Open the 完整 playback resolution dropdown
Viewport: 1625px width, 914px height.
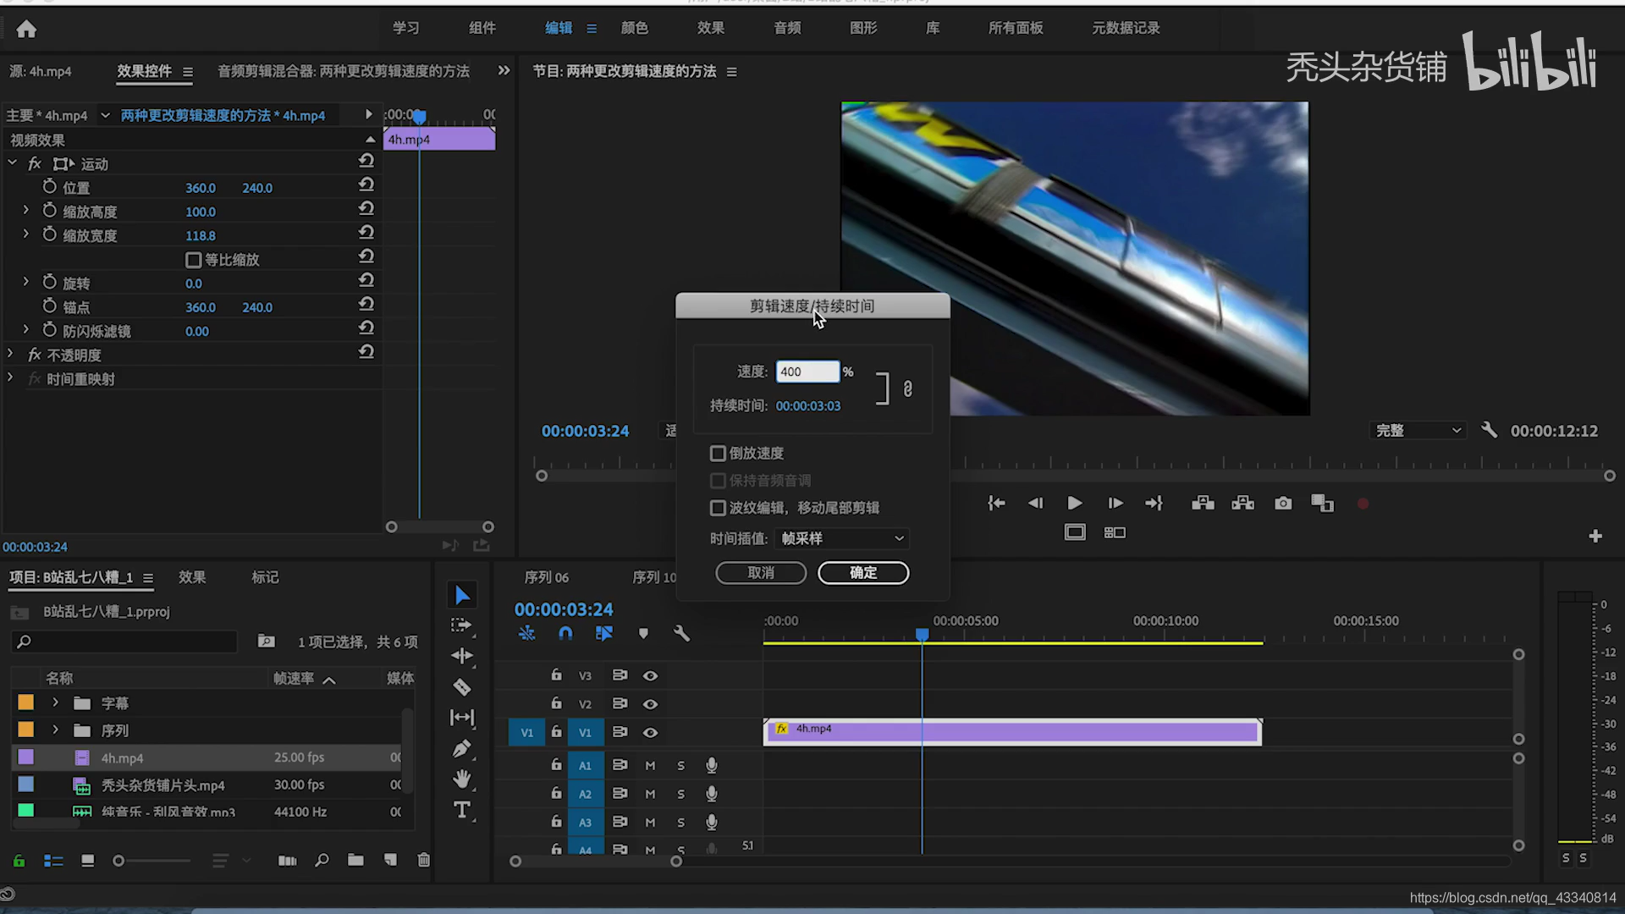coord(1418,431)
